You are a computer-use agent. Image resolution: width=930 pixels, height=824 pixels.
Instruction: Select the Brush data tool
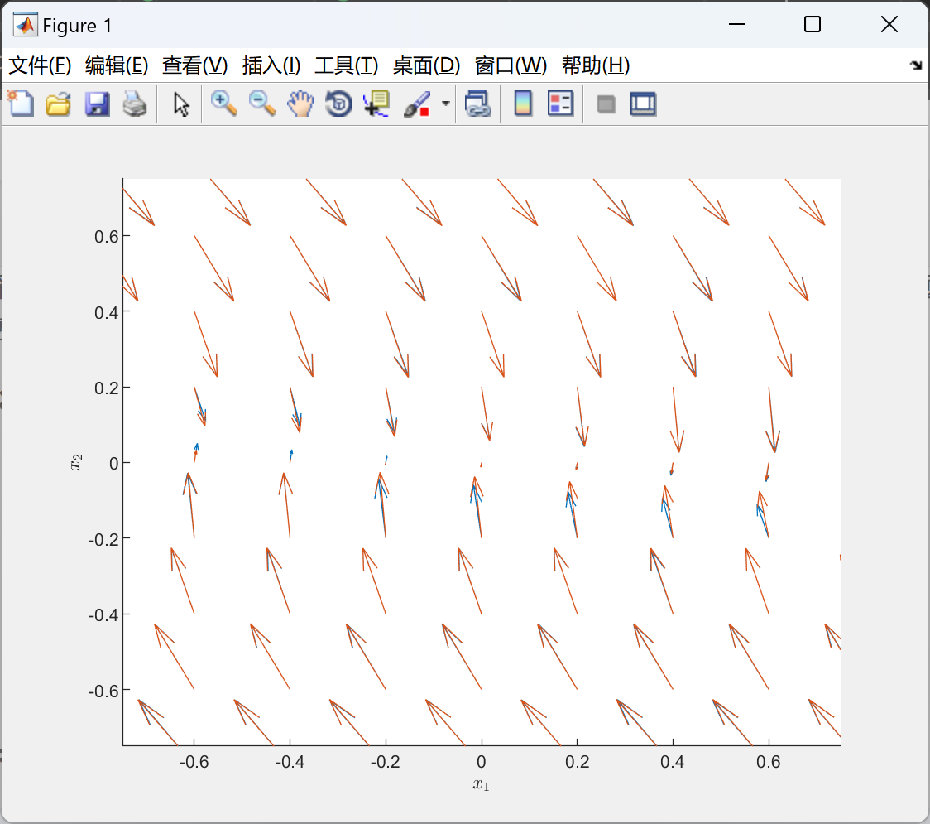click(x=417, y=104)
